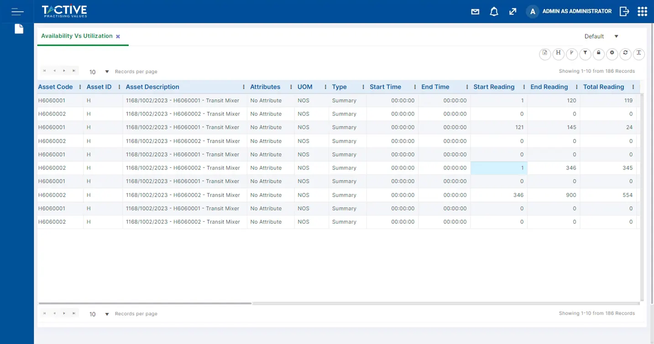Click the lock icon in grid toolbar
The width and height of the screenshot is (654, 344).
point(598,54)
